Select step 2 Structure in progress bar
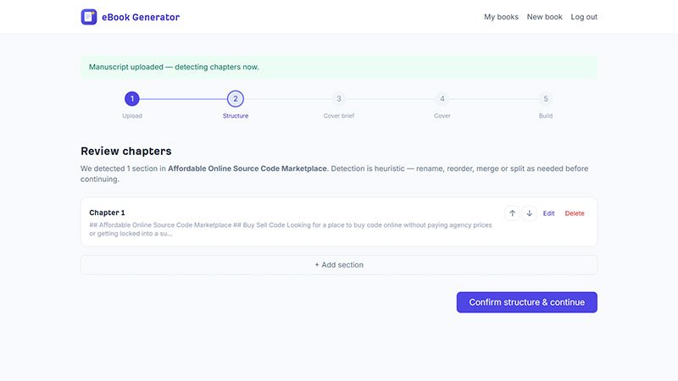This screenshot has height=381, width=678. pos(236,99)
